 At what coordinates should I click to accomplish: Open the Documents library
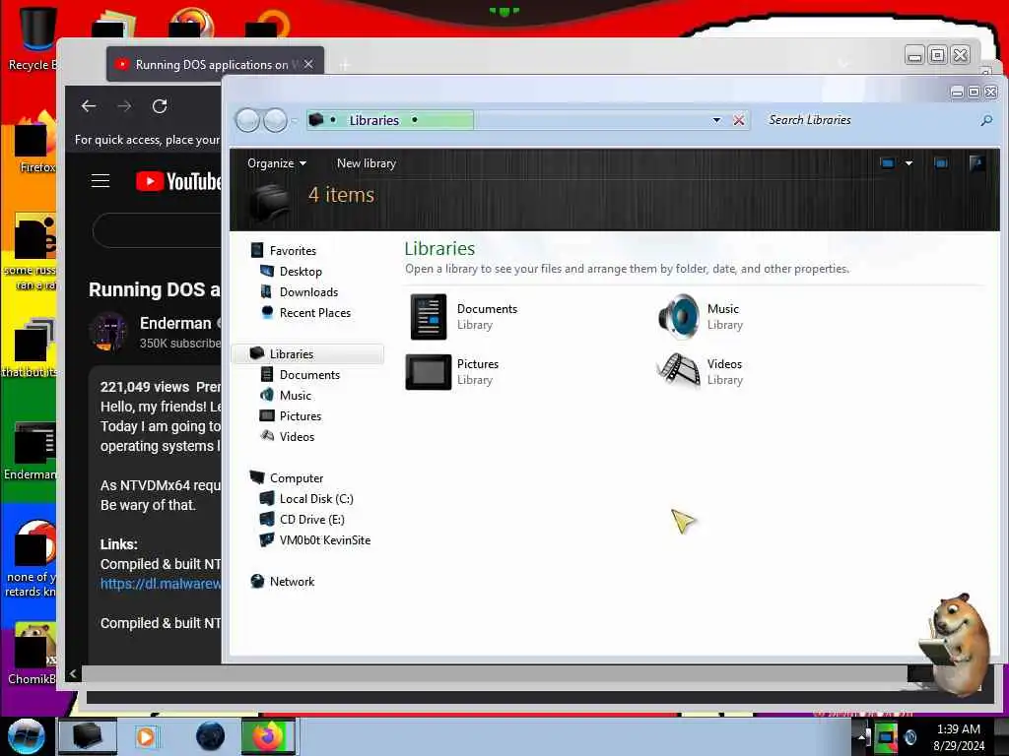pos(464,316)
